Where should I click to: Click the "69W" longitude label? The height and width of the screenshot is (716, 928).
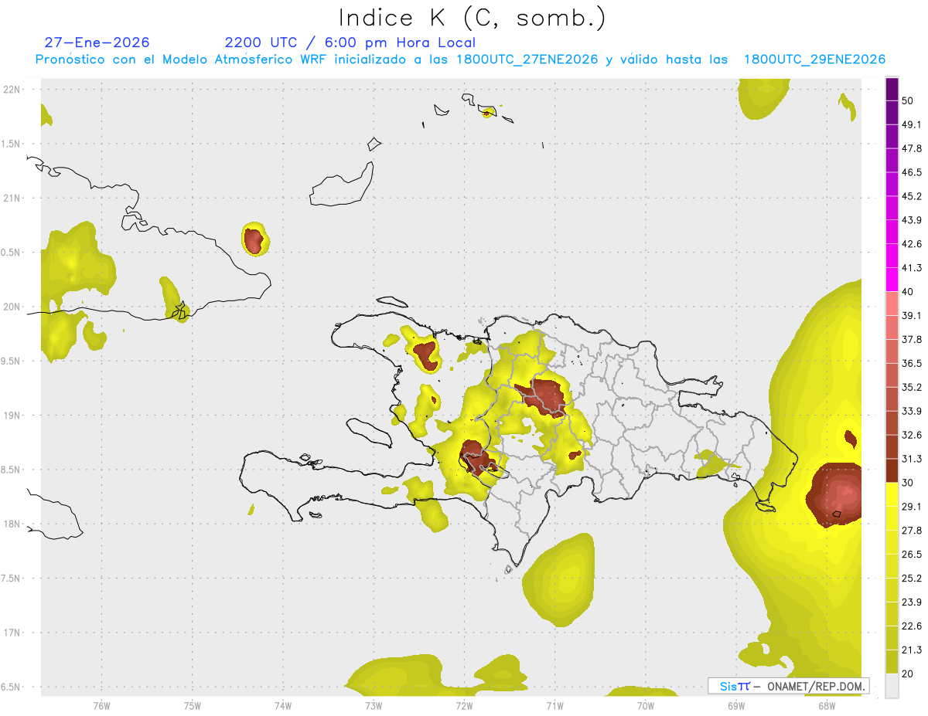[x=736, y=705]
